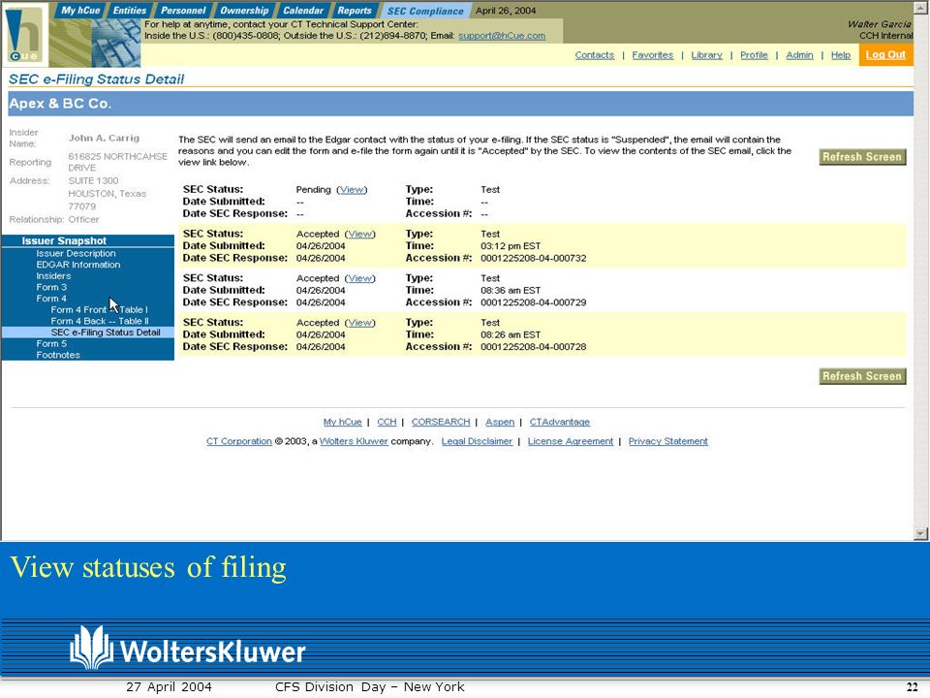Click the scrollbar down arrow

tap(920, 533)
